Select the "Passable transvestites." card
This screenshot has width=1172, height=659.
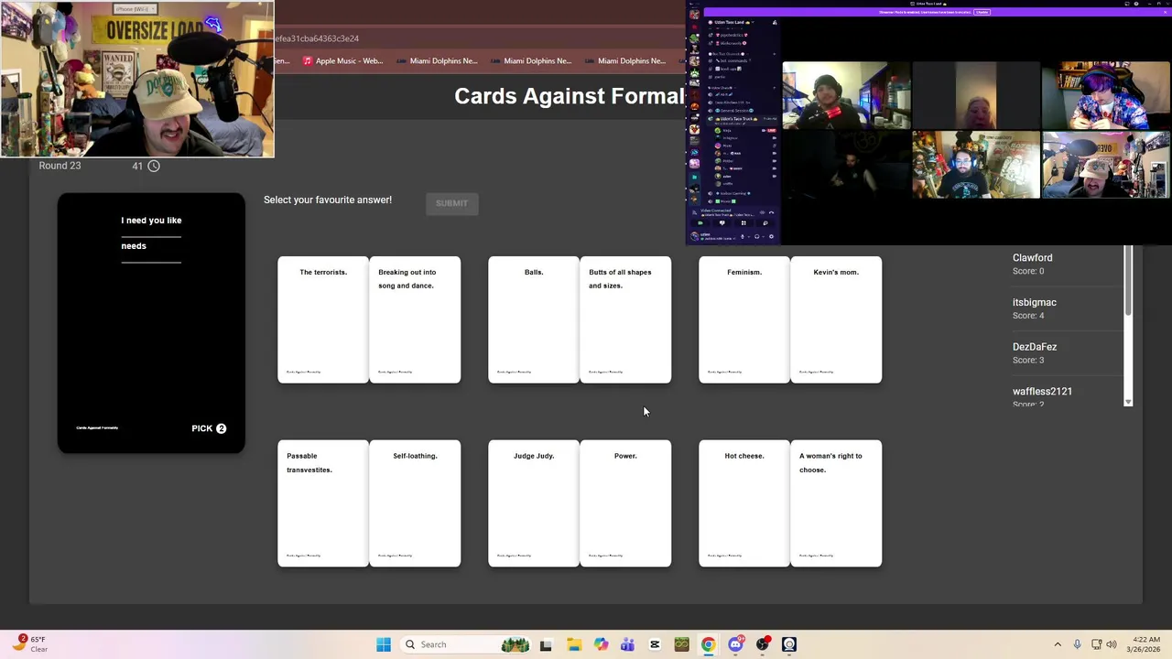click(x=323, y=503)
